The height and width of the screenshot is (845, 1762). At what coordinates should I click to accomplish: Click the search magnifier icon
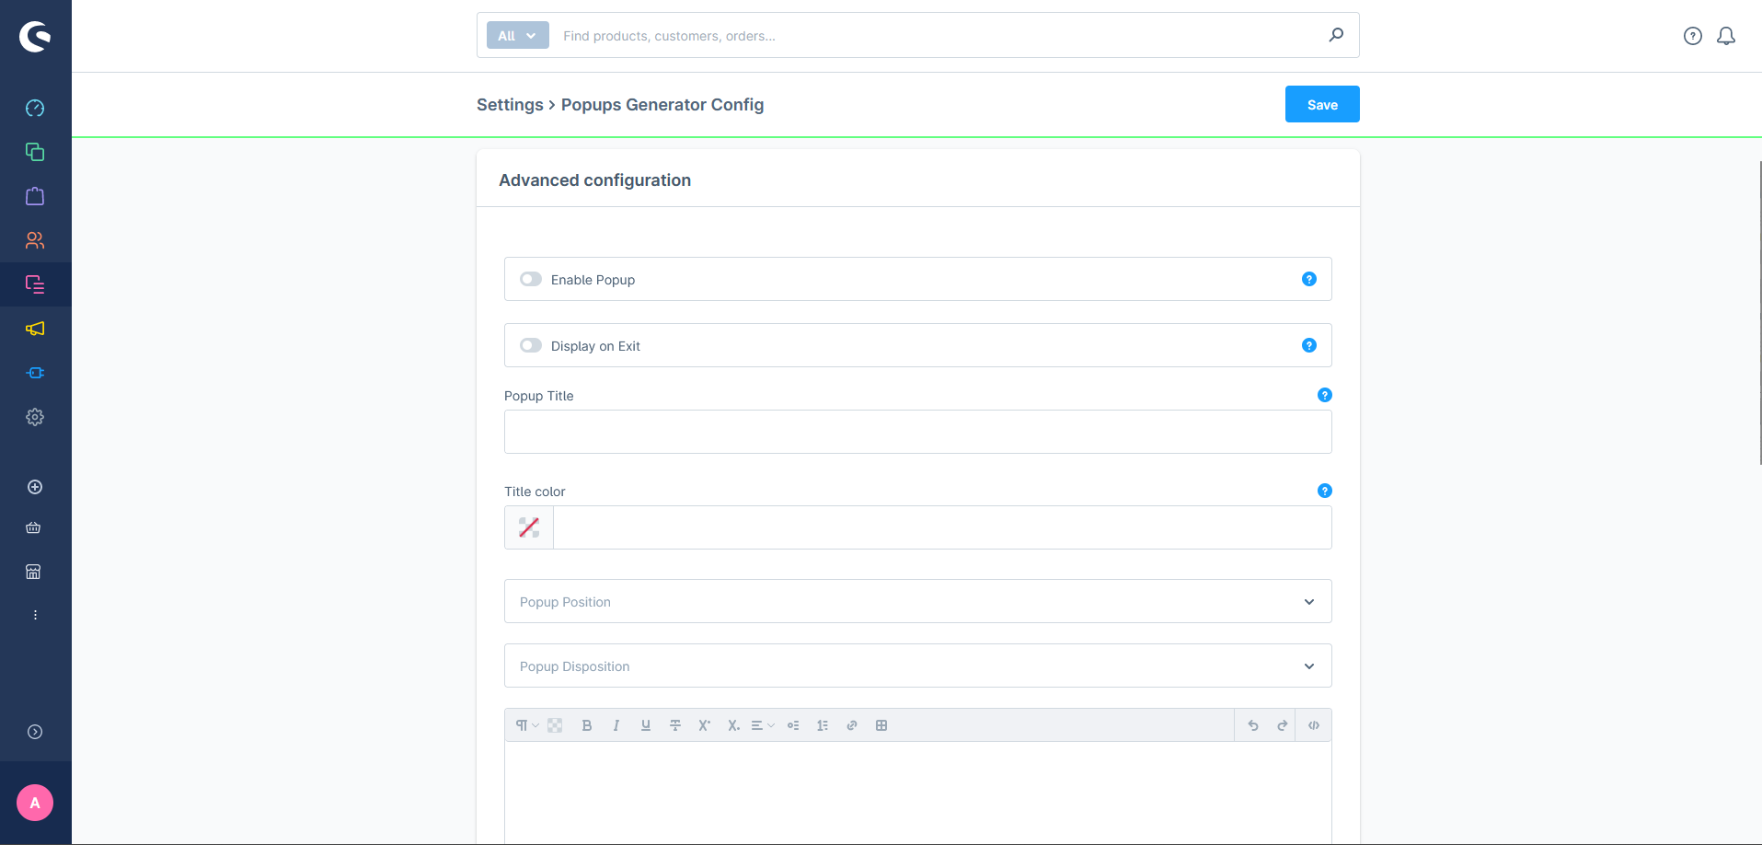1336,35
